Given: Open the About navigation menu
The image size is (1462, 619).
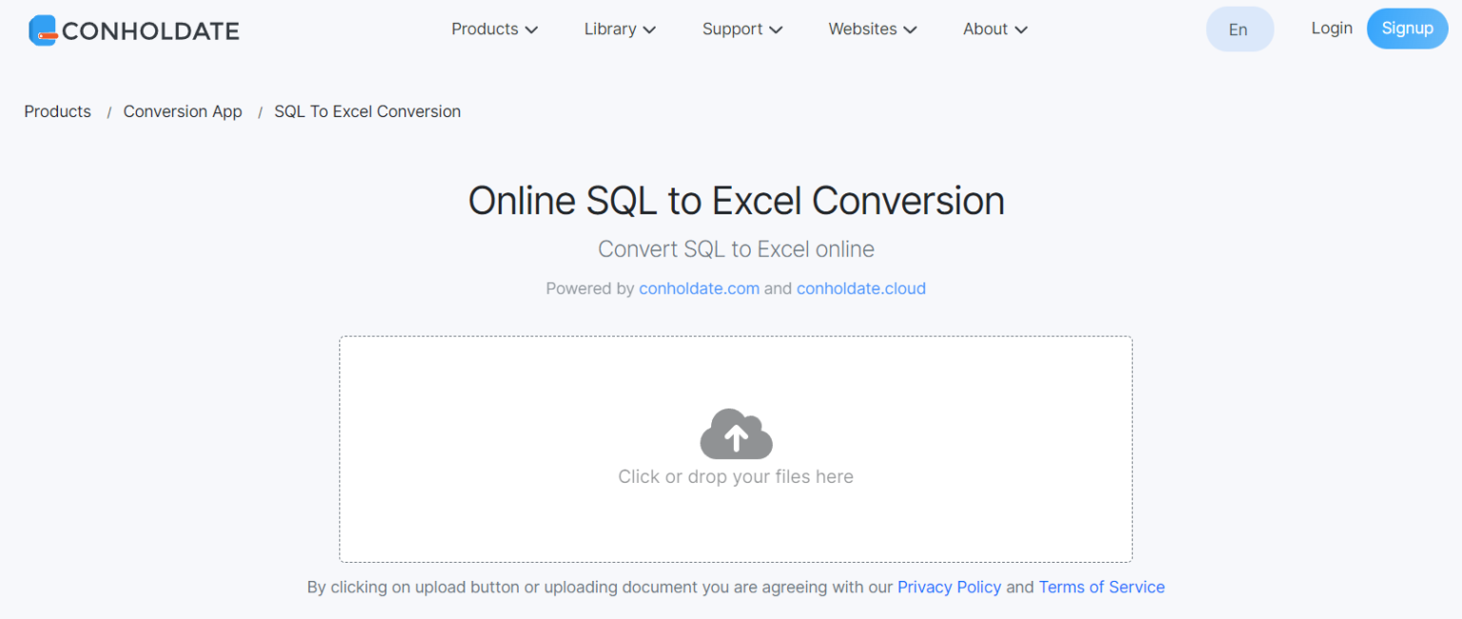Looking at the screenshot, I should tap(985, 29).
